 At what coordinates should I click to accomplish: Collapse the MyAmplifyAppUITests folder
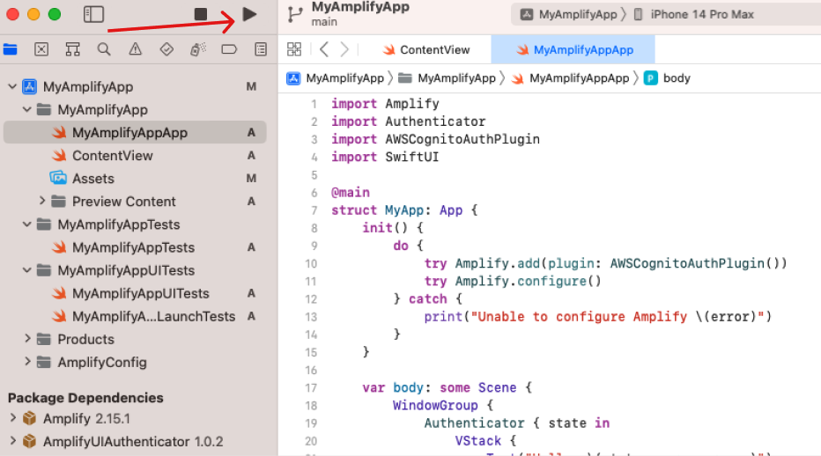(27, 270)
